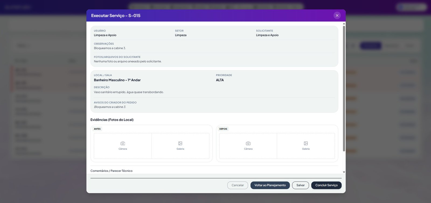This screenshot has width=431, height=203.
Task: Click the Salvar button
Action: 301,185
